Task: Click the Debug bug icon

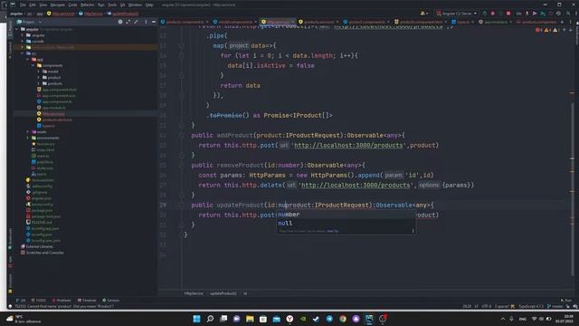Action: [492, 14]
